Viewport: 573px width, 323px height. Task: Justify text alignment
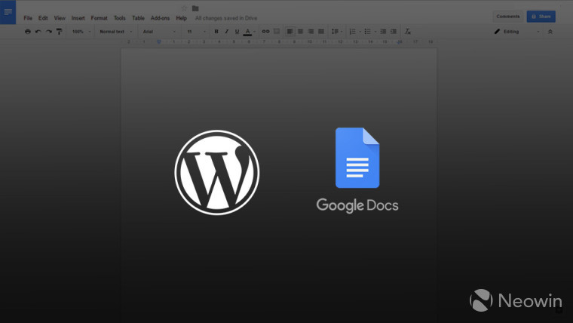tap(321, 32)
